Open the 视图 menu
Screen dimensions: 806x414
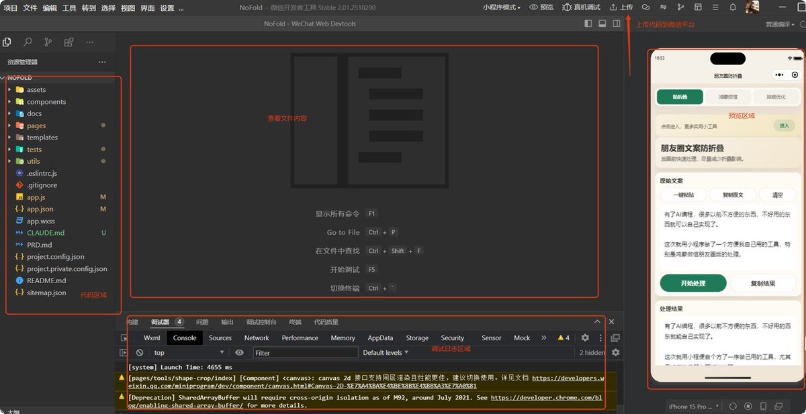128,8
